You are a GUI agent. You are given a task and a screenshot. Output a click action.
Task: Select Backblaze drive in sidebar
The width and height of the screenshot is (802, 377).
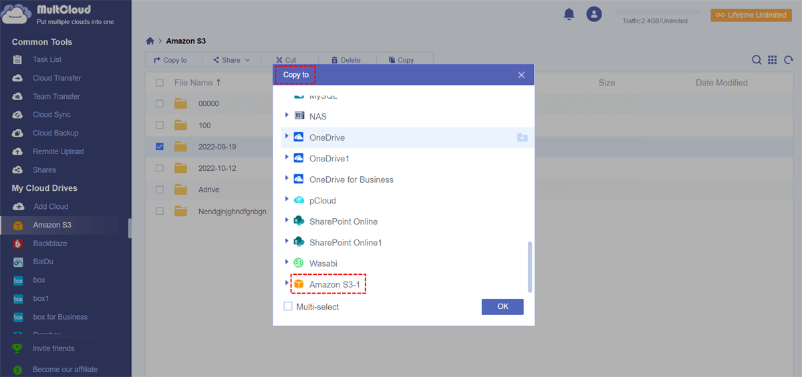coord(50,244)
